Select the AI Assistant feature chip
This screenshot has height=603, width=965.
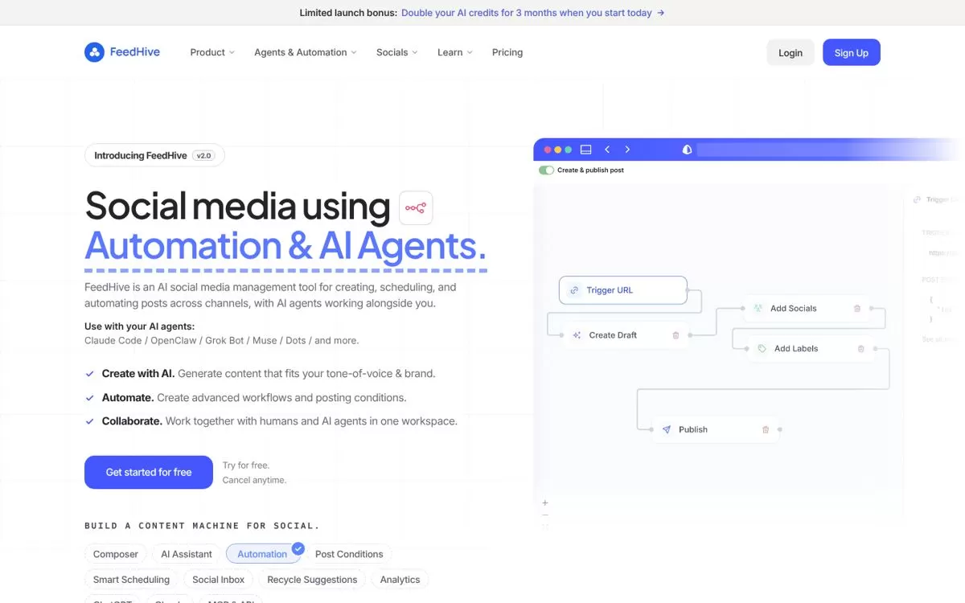187,554
